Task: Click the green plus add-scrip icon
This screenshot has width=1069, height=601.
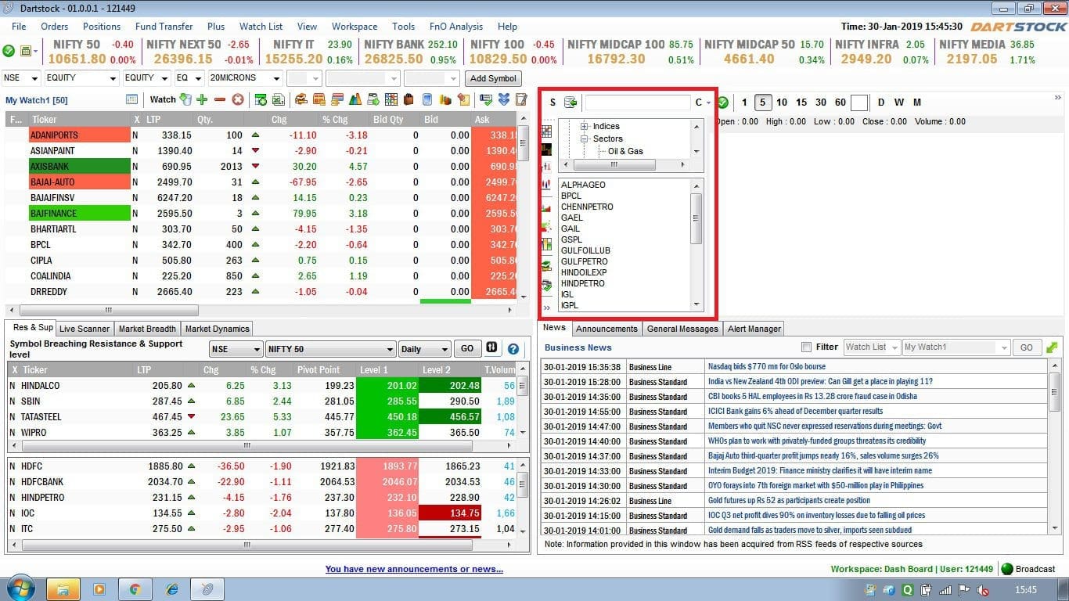Action: point(202,99)
